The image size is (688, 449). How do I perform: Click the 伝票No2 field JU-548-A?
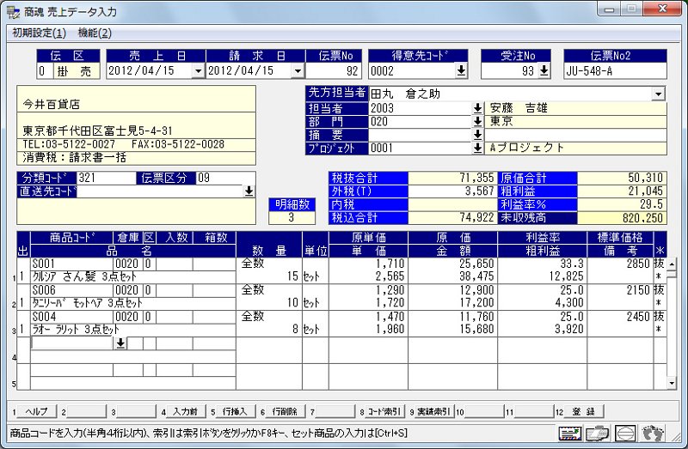pos(615,71)
